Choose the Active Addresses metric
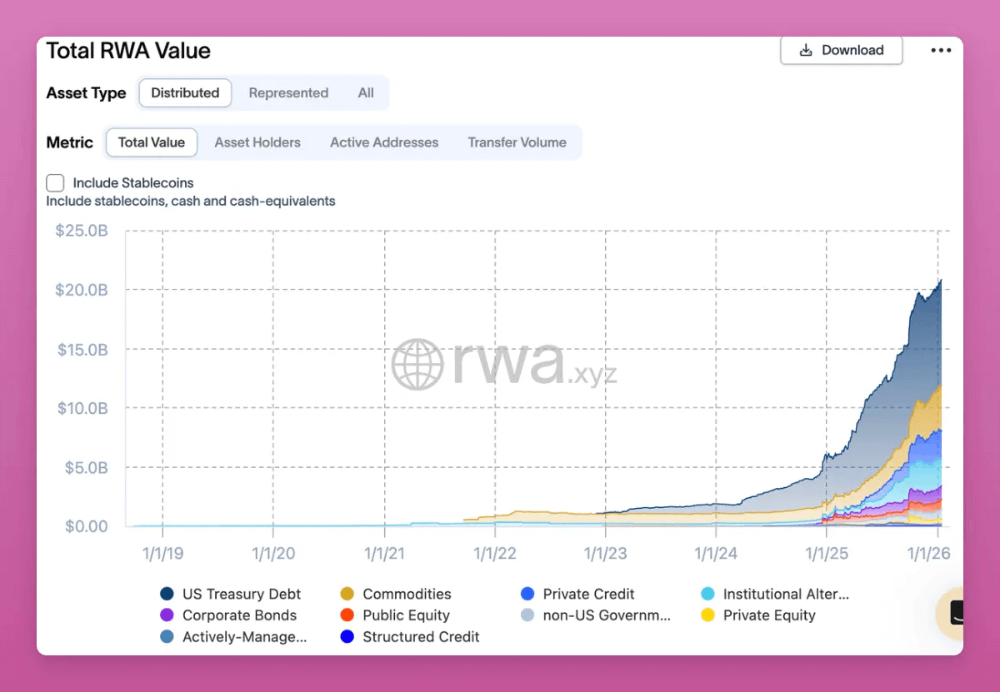 click(x=384, y=142)
